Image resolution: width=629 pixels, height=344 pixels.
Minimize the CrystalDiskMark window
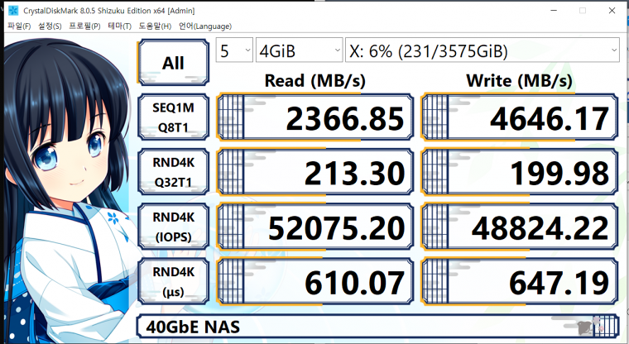tap(553, 11)
